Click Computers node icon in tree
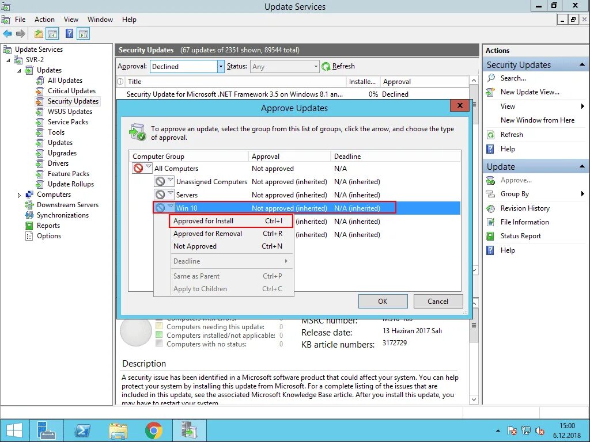 29,195
